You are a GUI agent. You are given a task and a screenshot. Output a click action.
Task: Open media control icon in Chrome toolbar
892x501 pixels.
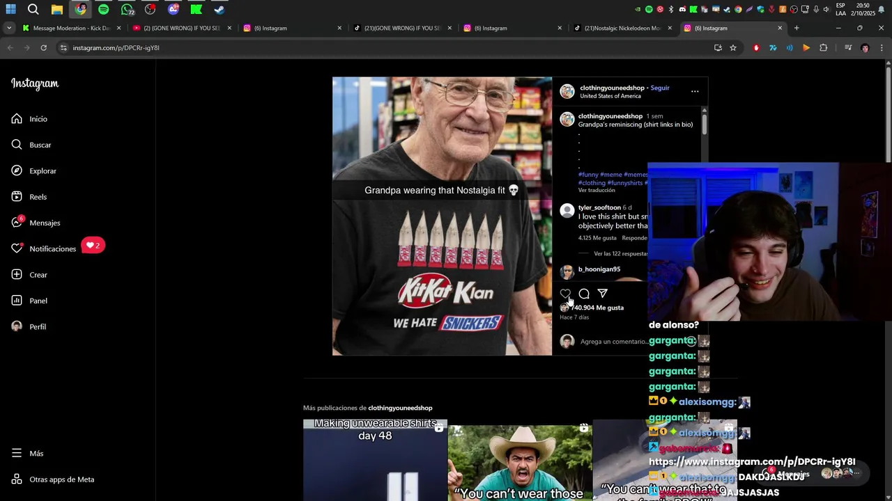point(848,48)
